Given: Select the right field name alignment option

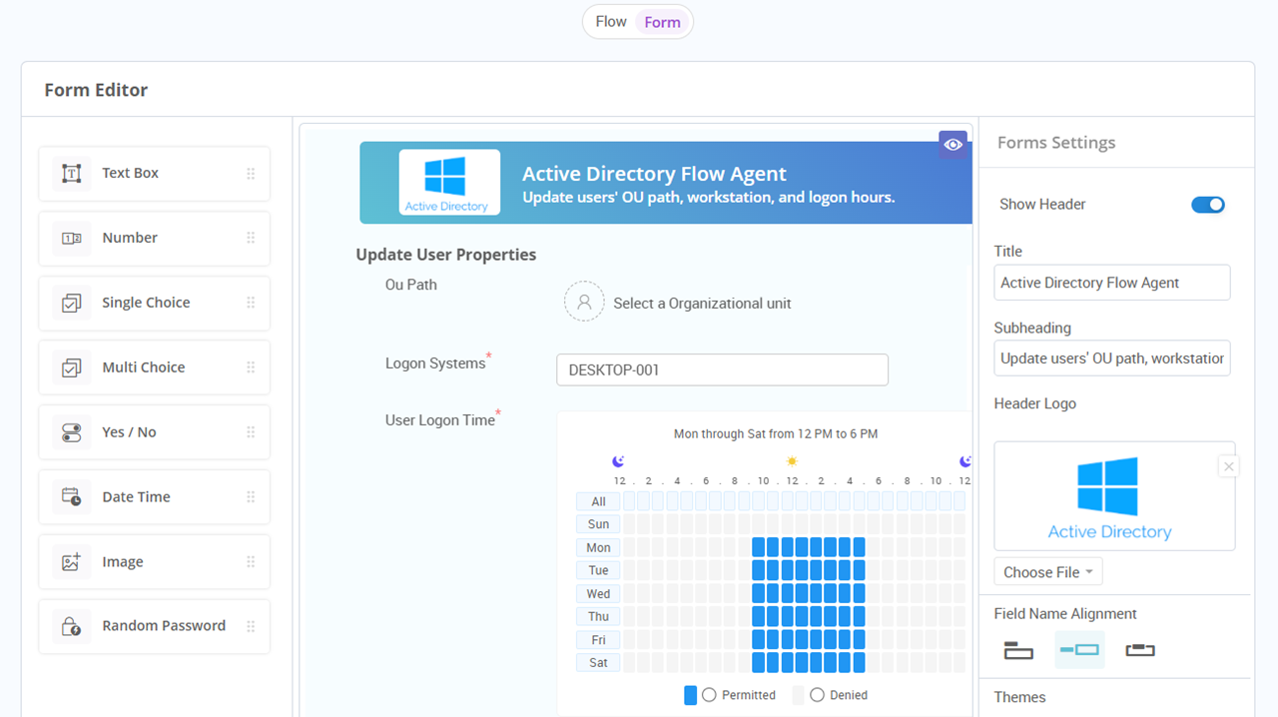Looking at the screenshot, I should 1140,649.
